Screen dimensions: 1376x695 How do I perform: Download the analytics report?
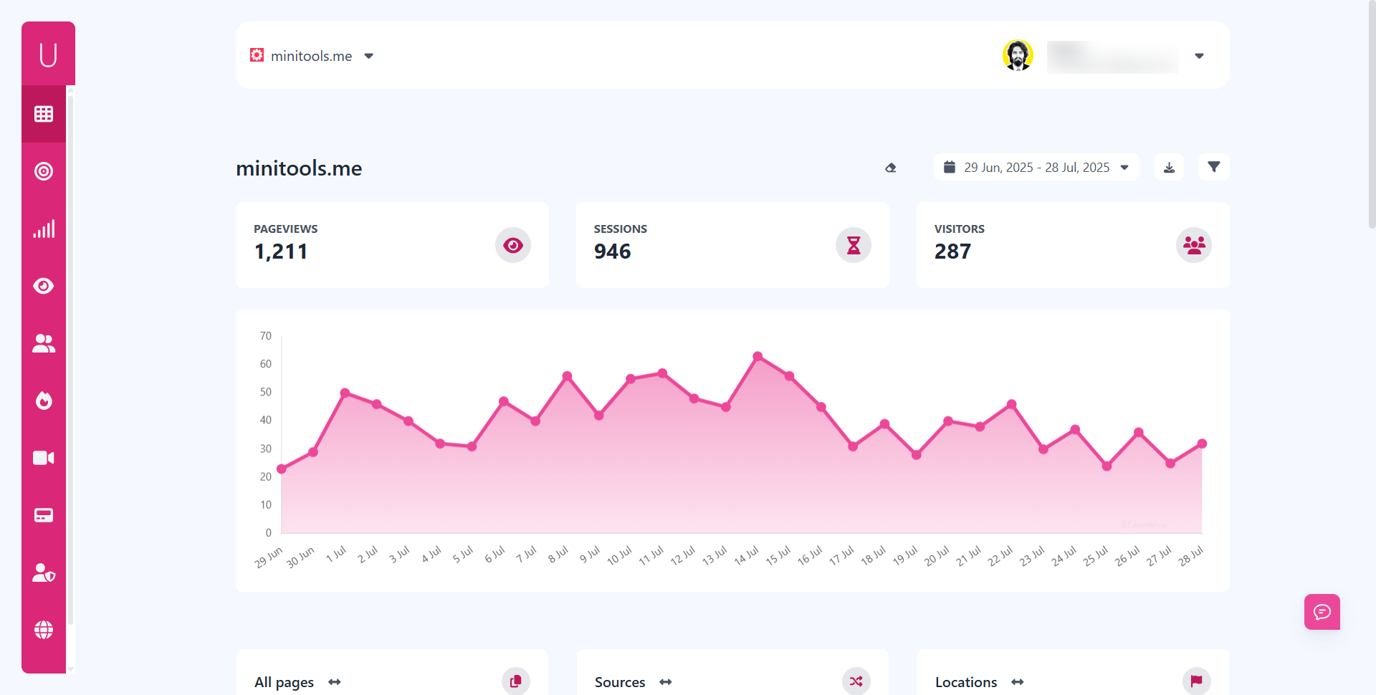[x=1169, y=167]
